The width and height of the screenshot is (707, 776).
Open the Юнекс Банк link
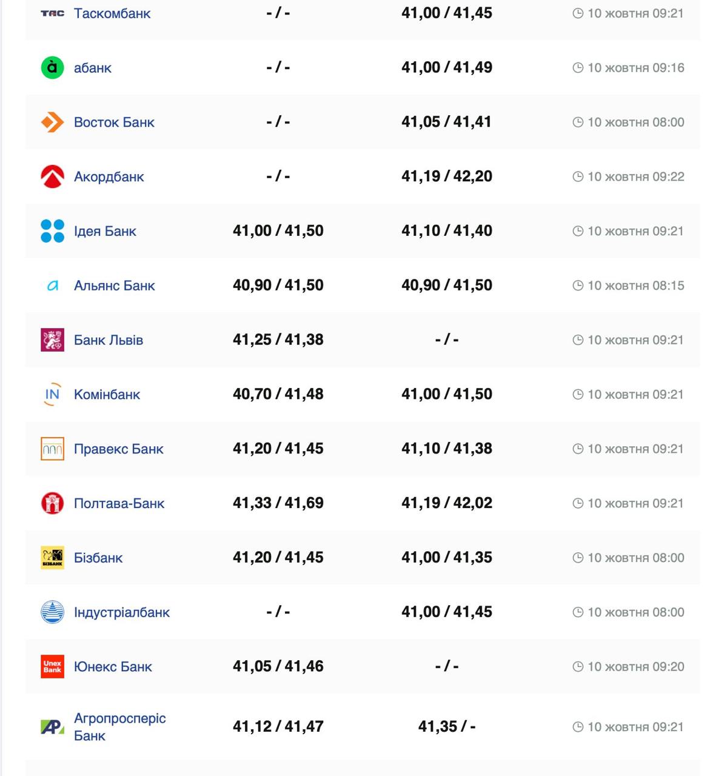(x=113, y=667)
